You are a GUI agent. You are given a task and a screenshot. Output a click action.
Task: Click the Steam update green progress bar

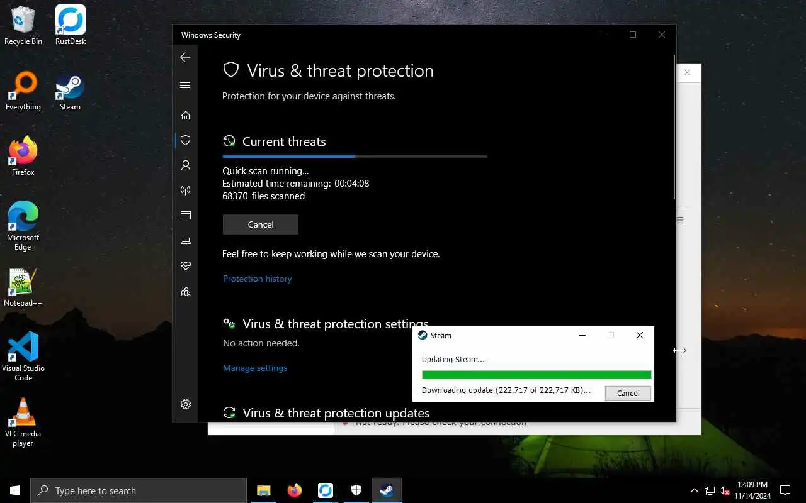tap(536, 375)
